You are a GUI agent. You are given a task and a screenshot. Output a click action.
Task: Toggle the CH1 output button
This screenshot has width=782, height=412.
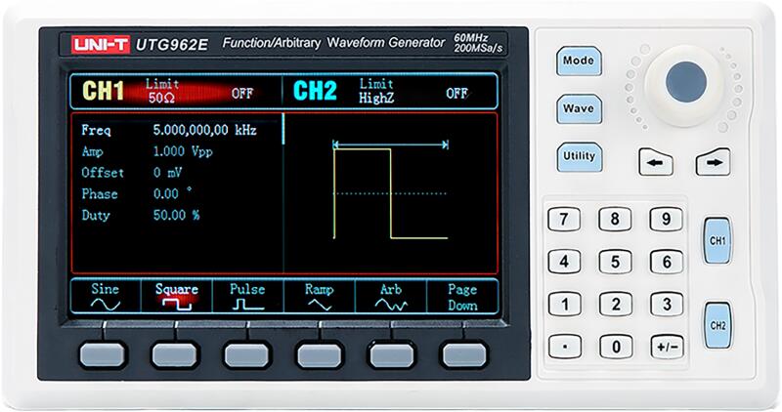tap(717, 239)
